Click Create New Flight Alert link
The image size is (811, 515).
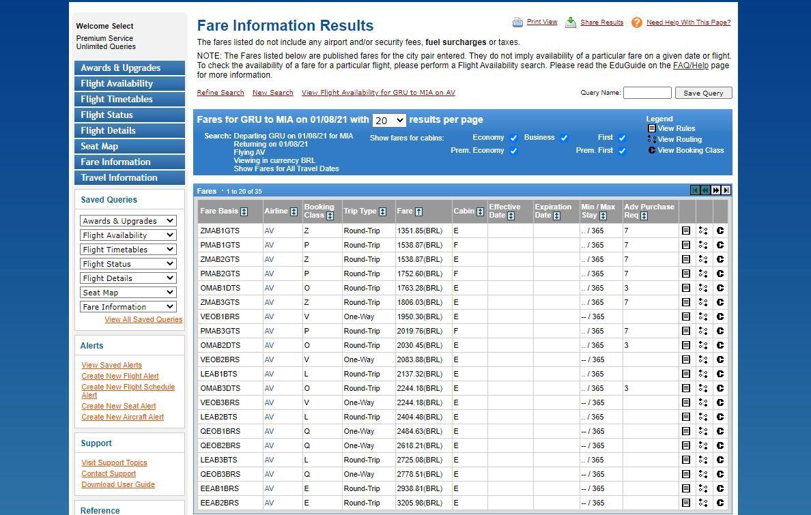pos(120,376)
